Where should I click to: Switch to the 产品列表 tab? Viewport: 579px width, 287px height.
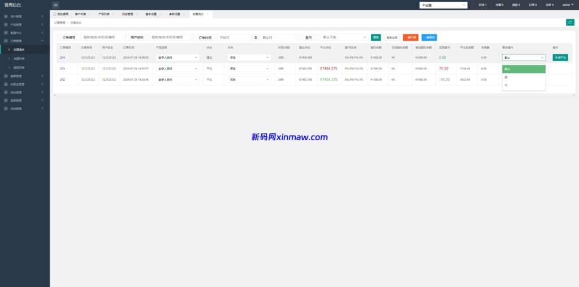coord(103,13)
